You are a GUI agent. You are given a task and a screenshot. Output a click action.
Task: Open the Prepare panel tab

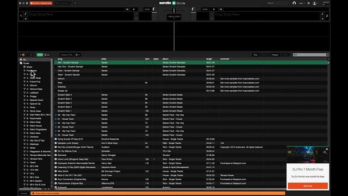pyautogui.click(x=275, y=54)
